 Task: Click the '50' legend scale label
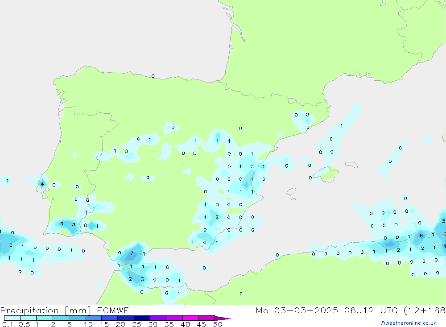tap(218, 324)
